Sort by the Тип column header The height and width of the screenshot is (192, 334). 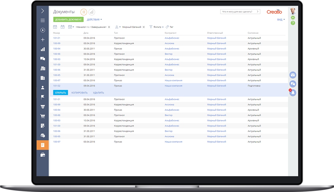pyautogui.click(x=116, y=33)
